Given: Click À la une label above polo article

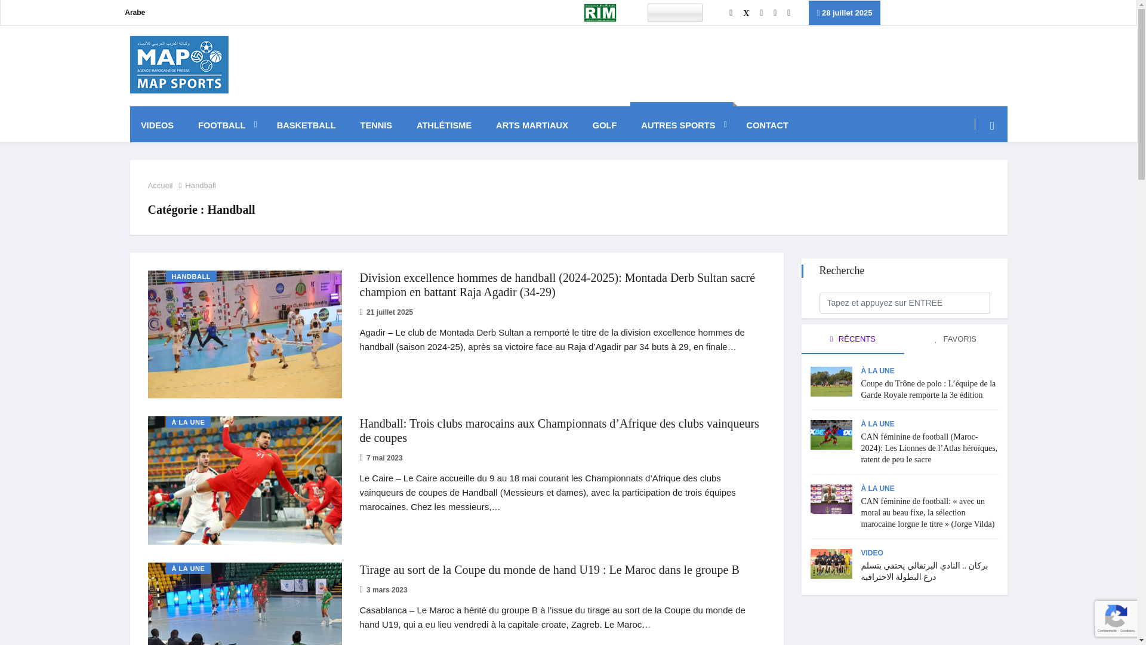Looking at the screenshot, I should (877, 371).
